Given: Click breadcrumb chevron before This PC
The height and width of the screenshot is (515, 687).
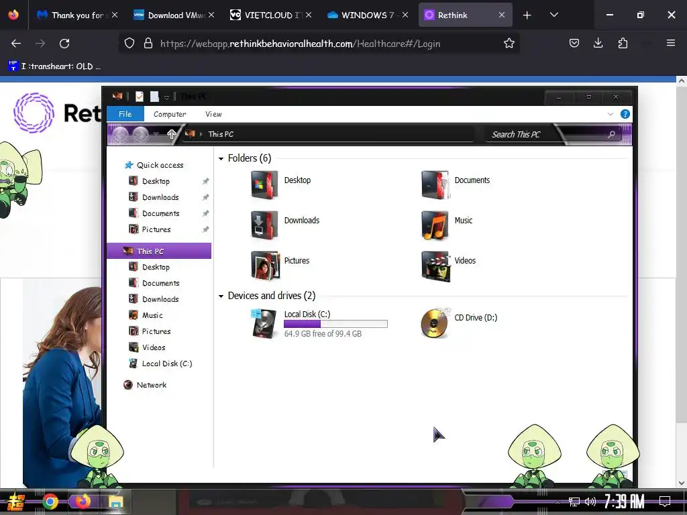Looking at the screenshot, I should pos(201,134).
